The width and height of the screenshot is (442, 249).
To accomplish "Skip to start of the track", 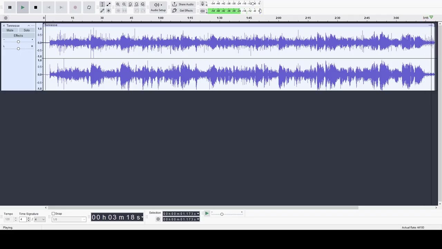I will (x=48, y=7).
